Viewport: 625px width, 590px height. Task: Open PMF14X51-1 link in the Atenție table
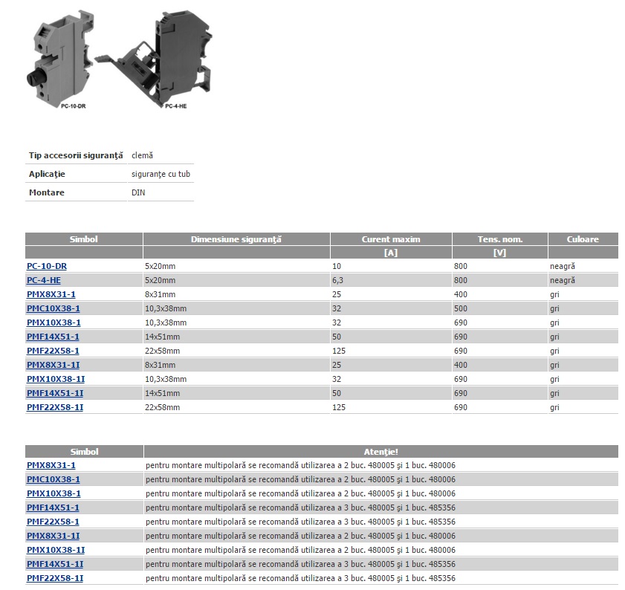[x=53, y=508]
